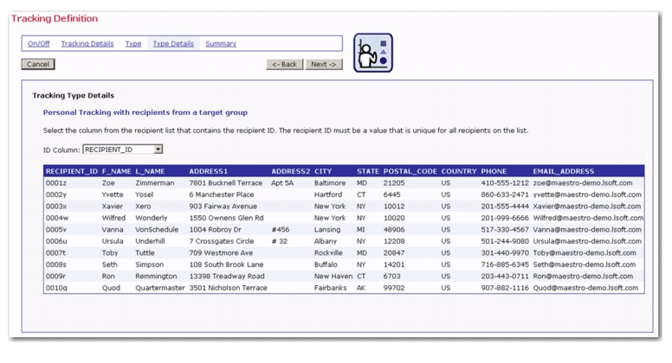
Task: Select recipient ID 0002y cell
Action: 56,194
